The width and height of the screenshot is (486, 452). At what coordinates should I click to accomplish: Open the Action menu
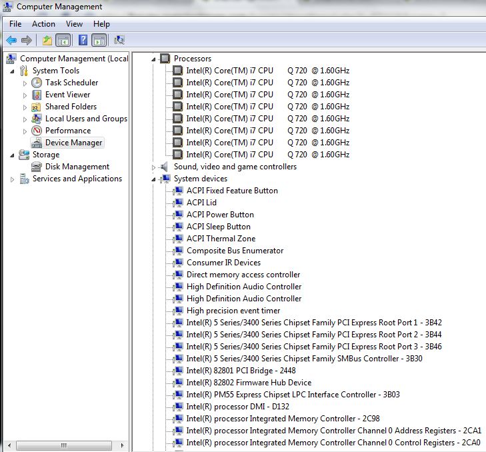43,24
